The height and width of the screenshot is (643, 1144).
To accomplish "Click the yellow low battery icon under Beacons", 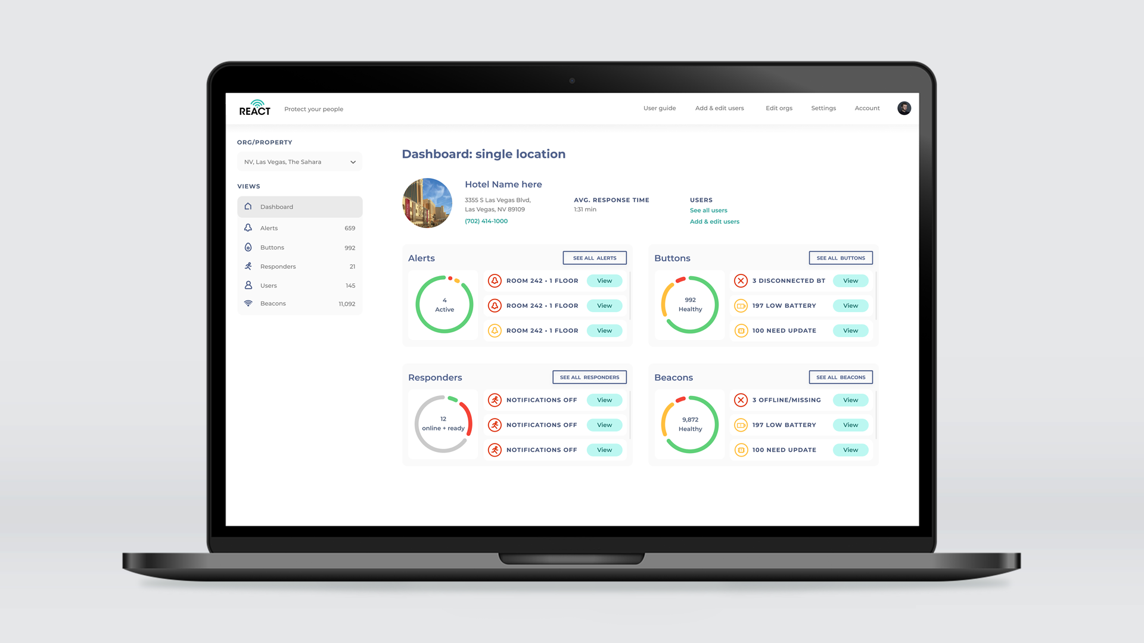I will coord(741,424).
